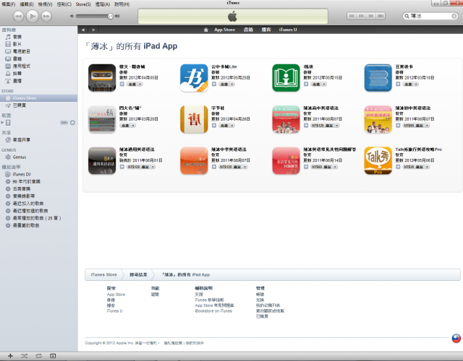The image size is (463, 361).
Task: Open the first menu 檔案(F)
Action: click(8, 4)
